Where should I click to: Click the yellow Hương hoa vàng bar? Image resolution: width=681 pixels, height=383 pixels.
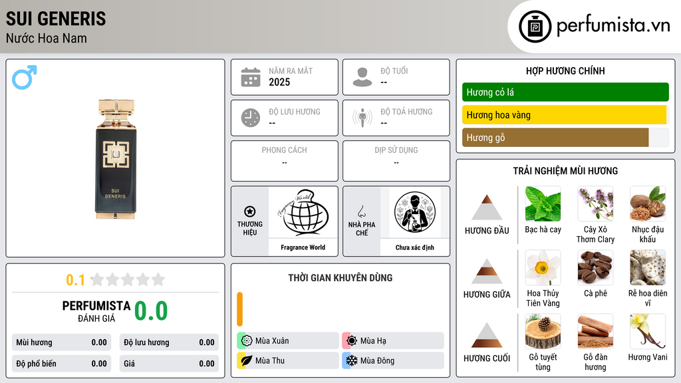click(564, 115)
